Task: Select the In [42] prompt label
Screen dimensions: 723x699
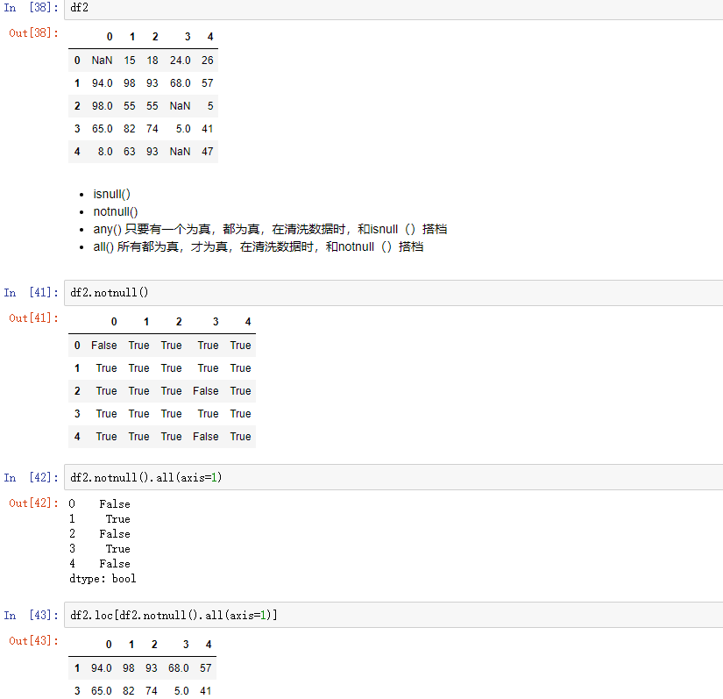Action: click(x=32, y=477)
